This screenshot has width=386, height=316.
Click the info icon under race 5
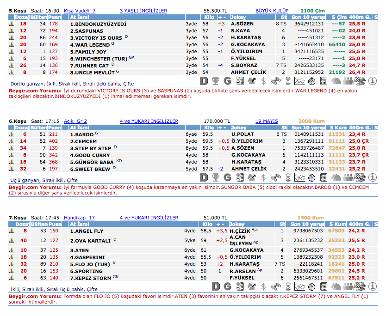click(x=373, y=81)
